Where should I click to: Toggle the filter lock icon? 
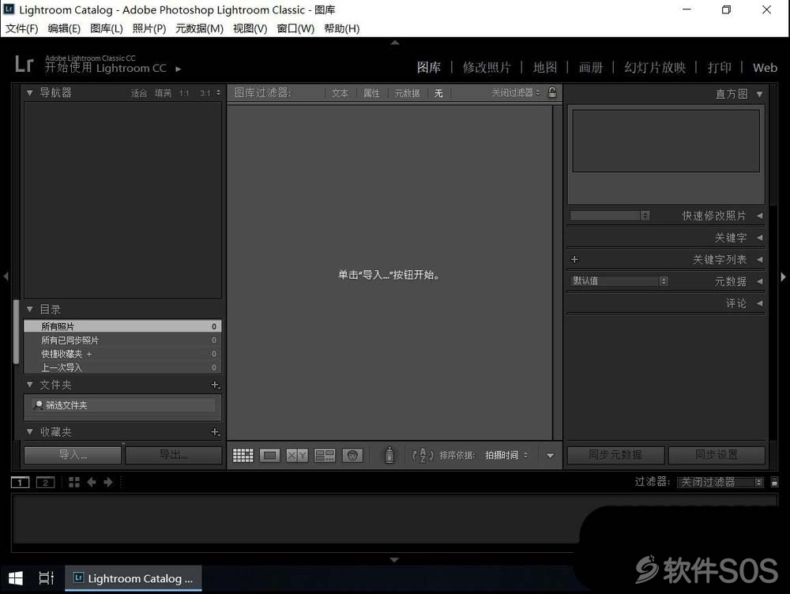(552, 92)
